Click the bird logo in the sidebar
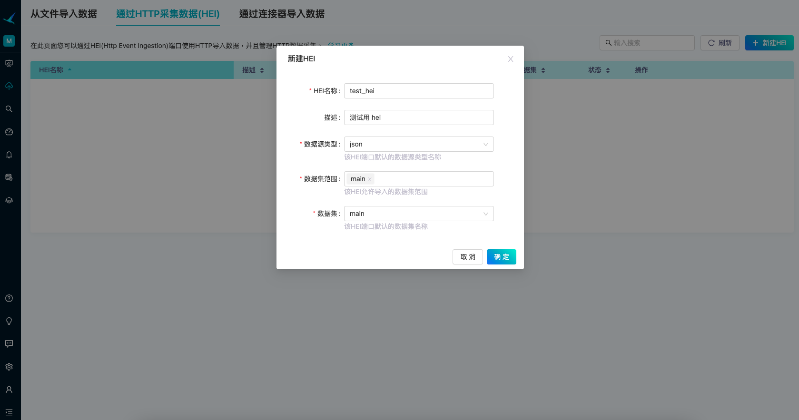 pyautogui.click(x=9, y=18)
